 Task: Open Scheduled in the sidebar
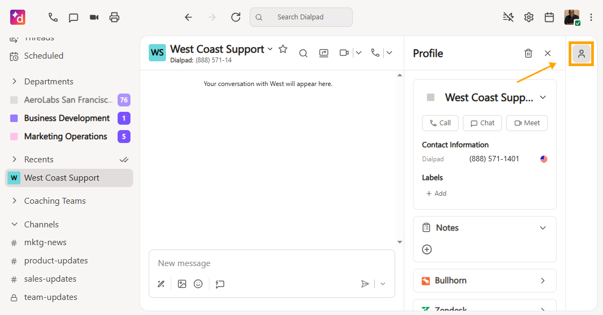tap(44, 56)
